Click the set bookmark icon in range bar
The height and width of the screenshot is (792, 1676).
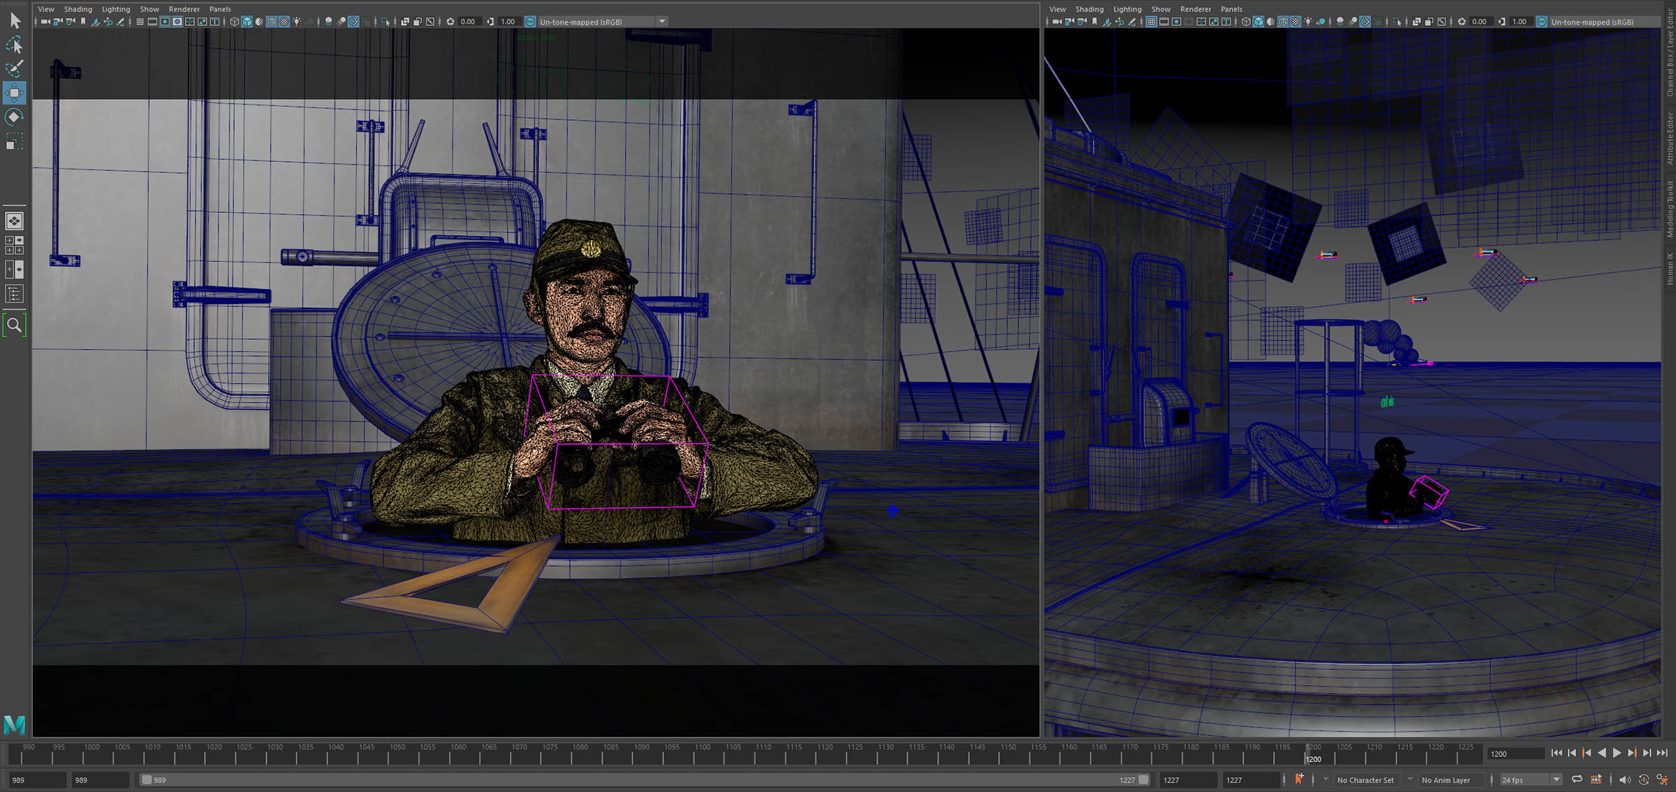(1299, 779)
